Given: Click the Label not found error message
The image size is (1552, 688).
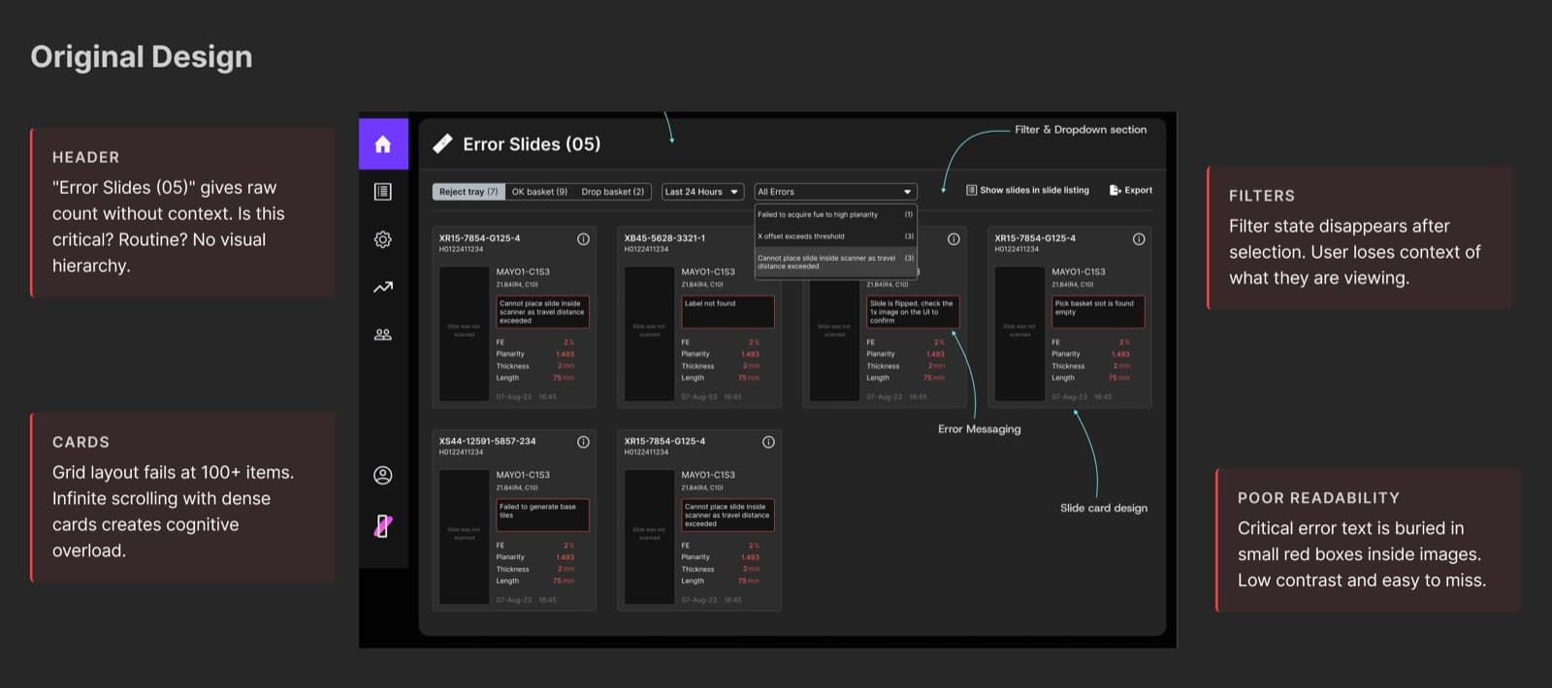Looking at the screenshot, I should (727, 312).
